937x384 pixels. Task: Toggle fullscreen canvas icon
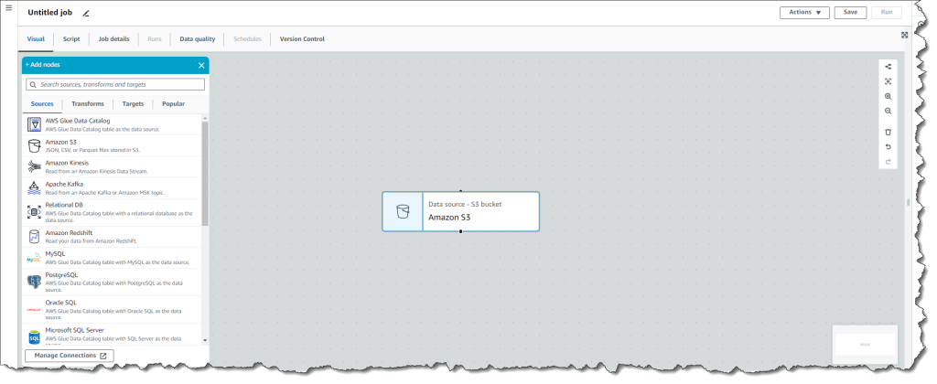coord(905,36)
